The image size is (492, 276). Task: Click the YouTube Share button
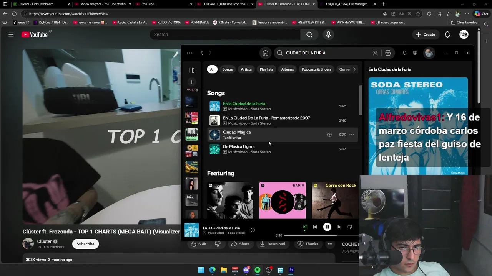tap(240, 244)
